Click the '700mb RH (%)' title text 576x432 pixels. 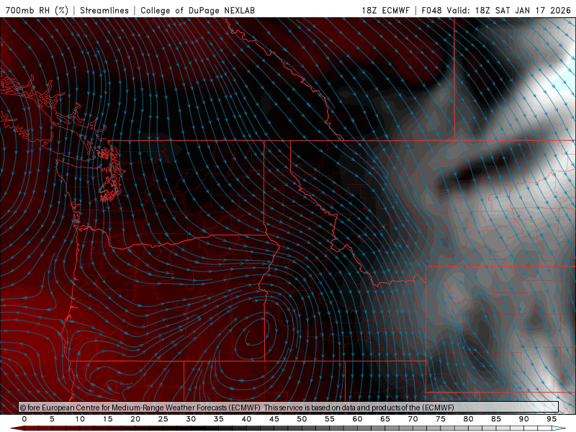pyautogui.click(x=37, y=10)
